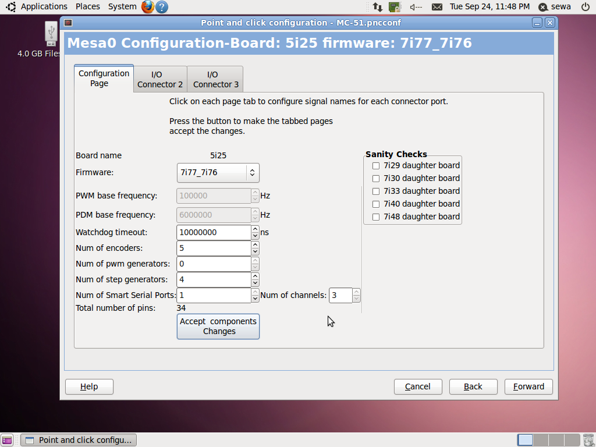Decrease the Num of Smart Serial Ports

point(255,299)
